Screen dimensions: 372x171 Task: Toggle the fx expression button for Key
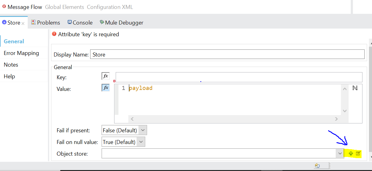pos(105,76)
